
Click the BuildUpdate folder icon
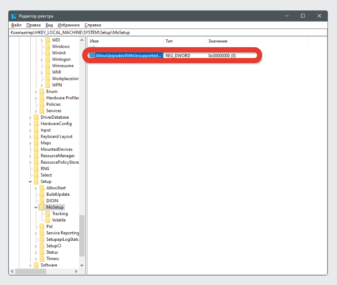(42, 194)
